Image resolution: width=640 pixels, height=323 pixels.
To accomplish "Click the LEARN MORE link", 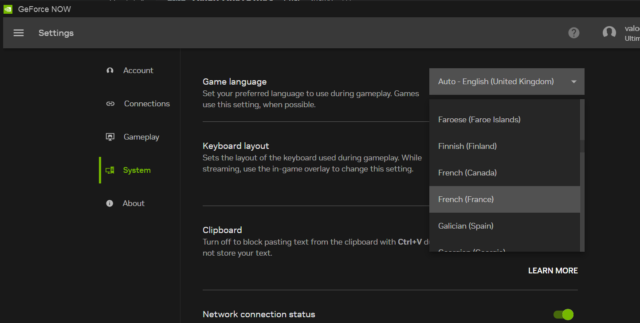I will point(553,271).
